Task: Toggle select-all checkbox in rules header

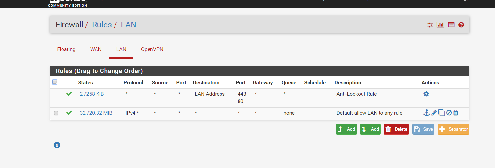Action: click(55, 82)
